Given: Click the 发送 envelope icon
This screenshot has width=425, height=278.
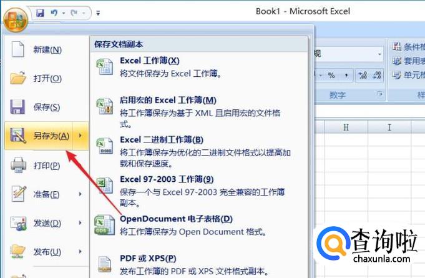Looking at the screenshot, I should (18, 223).
